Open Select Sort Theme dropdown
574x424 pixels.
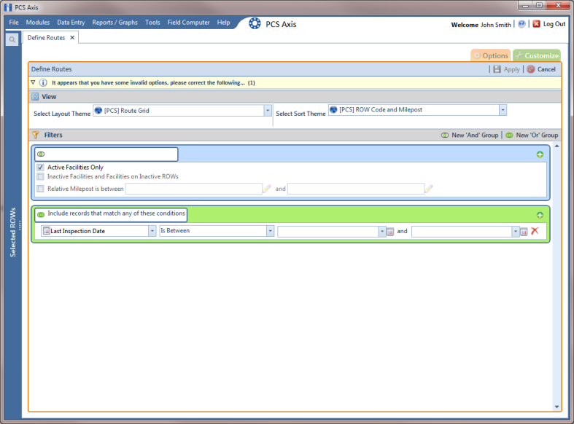[503, 110]
